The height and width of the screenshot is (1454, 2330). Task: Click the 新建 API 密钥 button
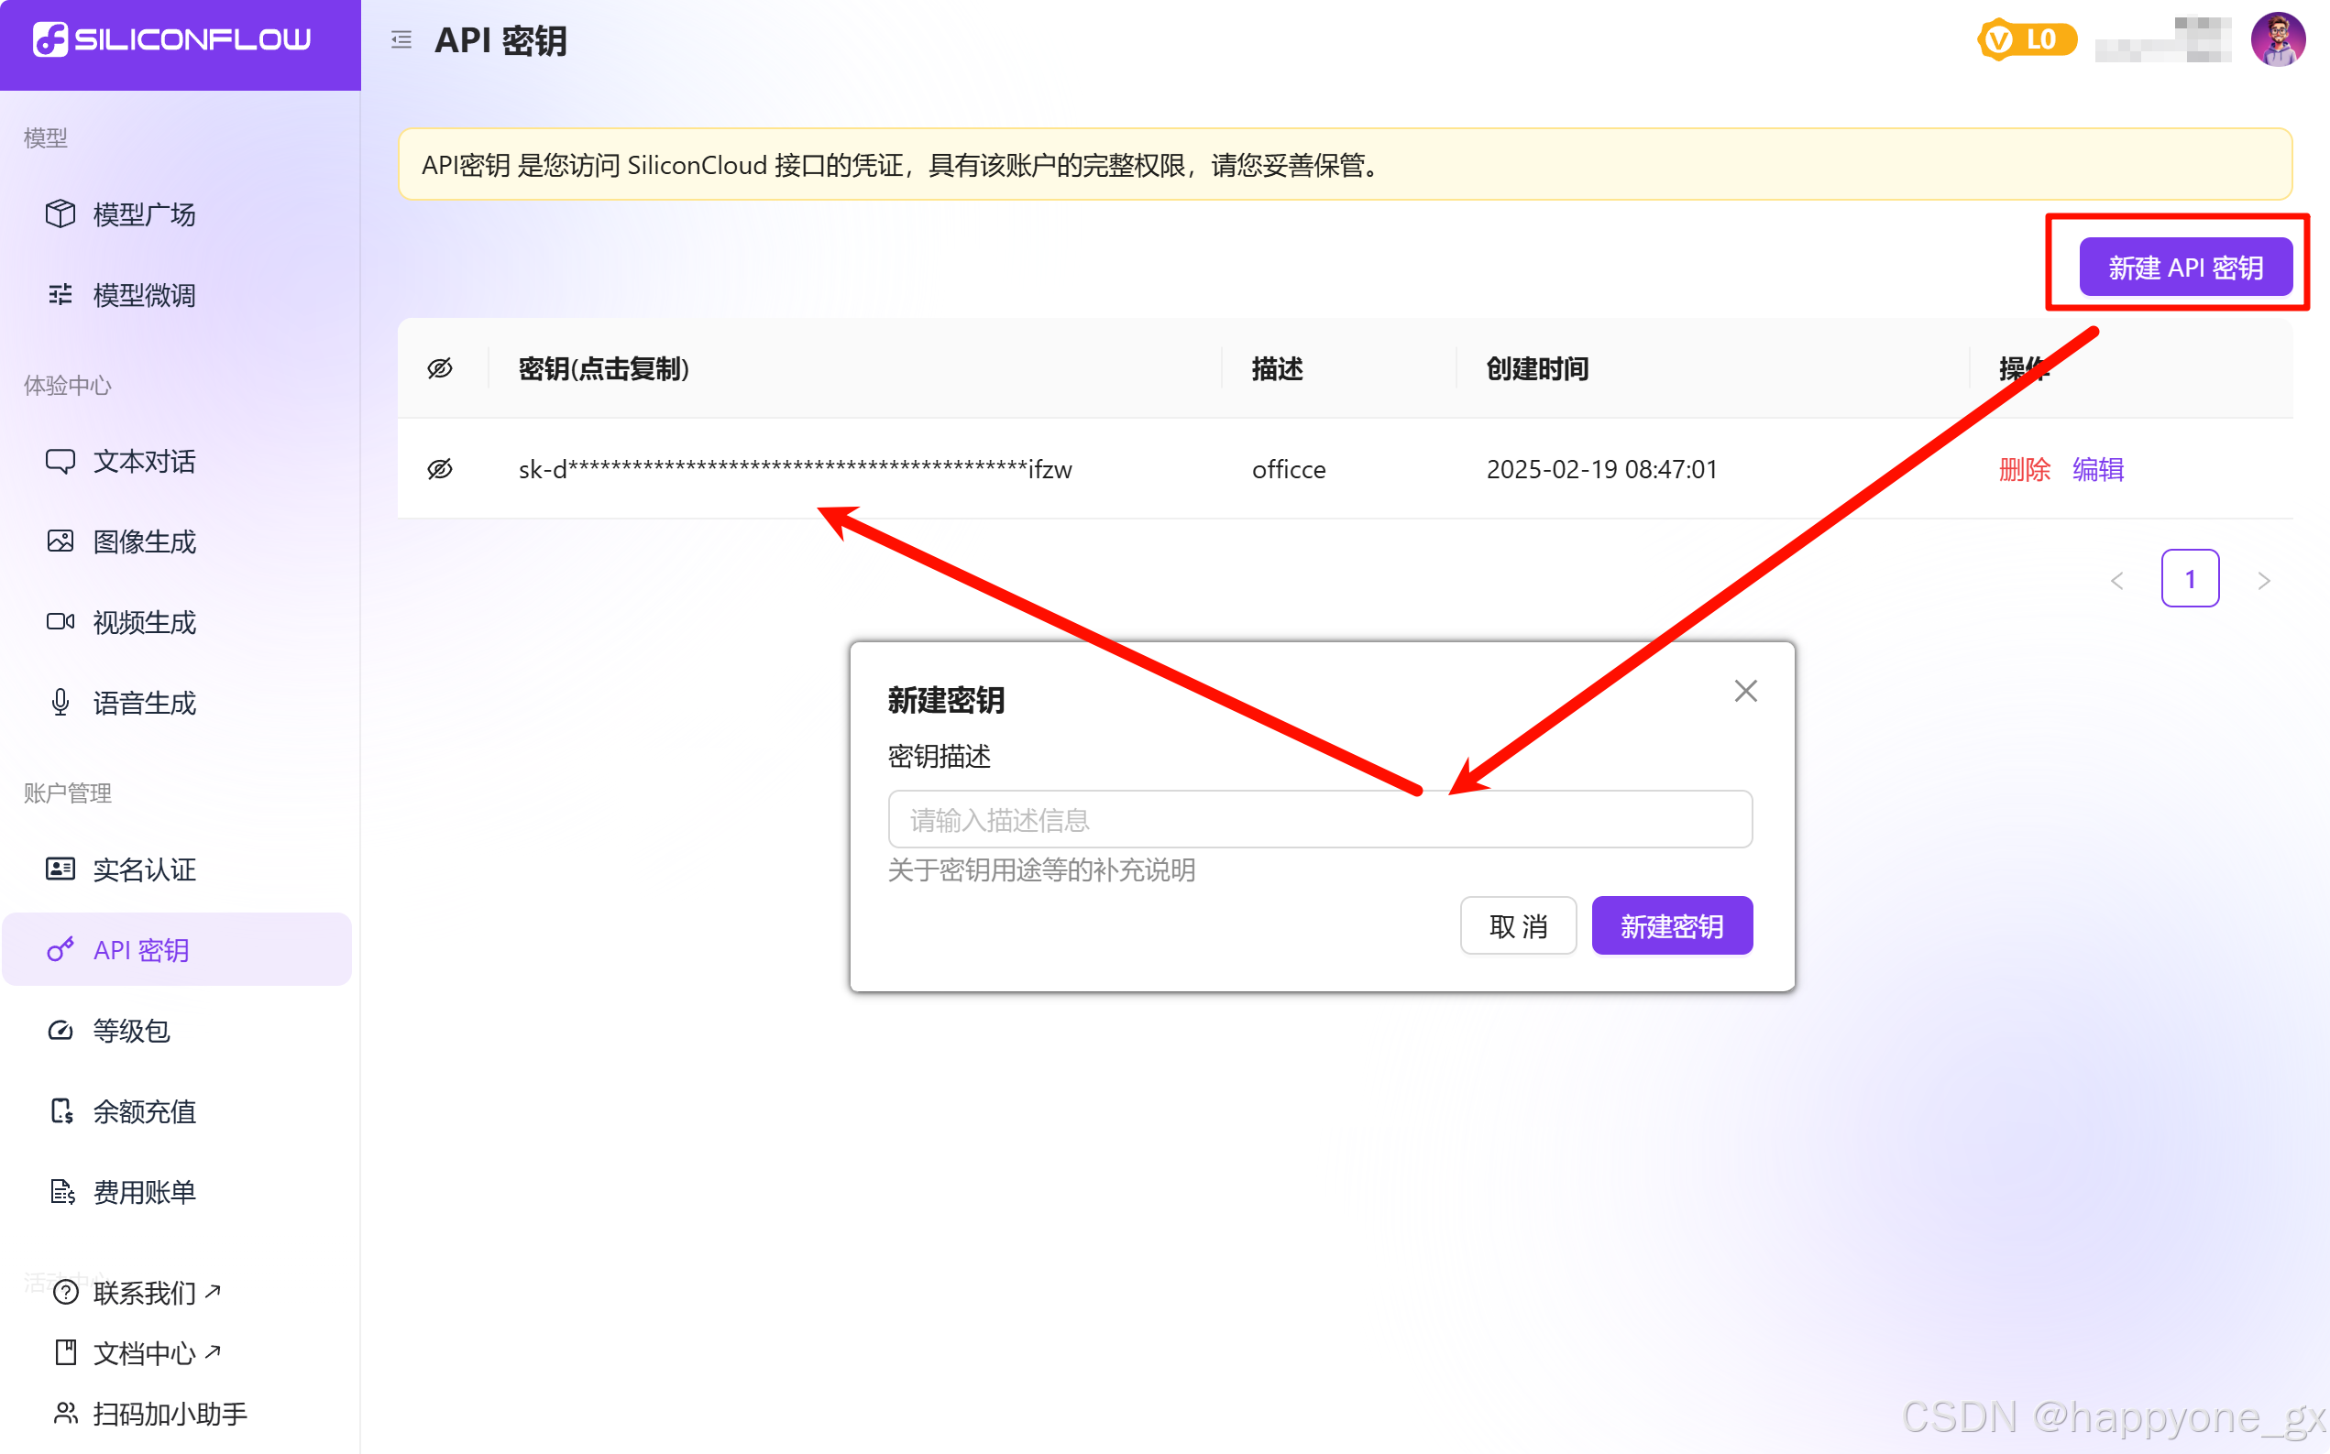(2185, 268)
